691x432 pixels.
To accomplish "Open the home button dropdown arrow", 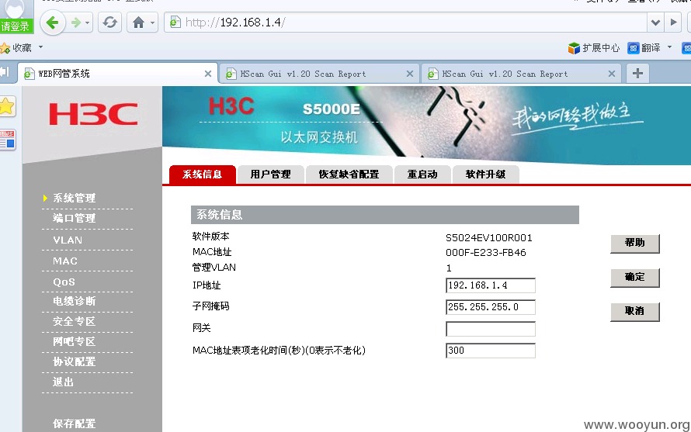I will tap(153, 22).
